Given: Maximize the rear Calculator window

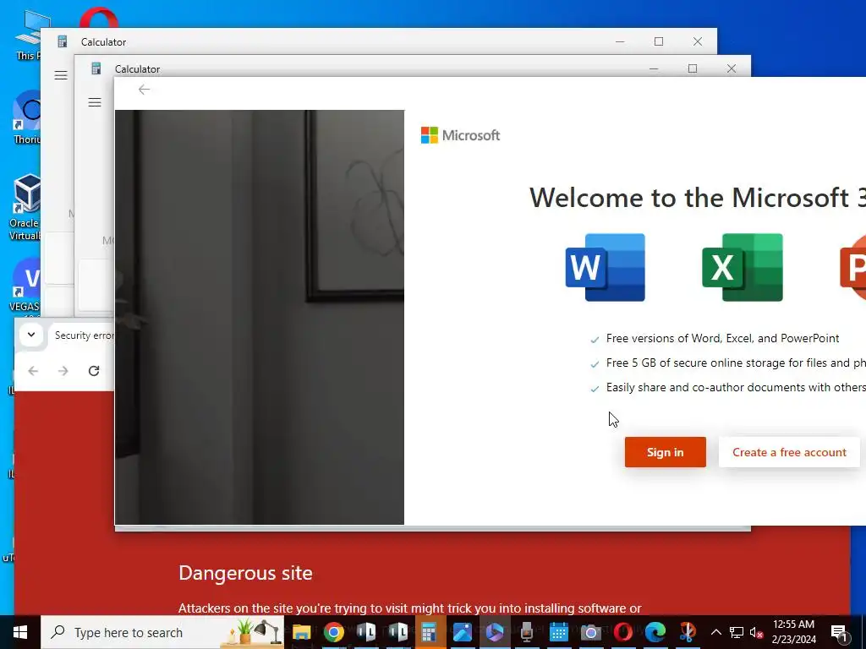Looking at the screenshot, I should (658, 41).
